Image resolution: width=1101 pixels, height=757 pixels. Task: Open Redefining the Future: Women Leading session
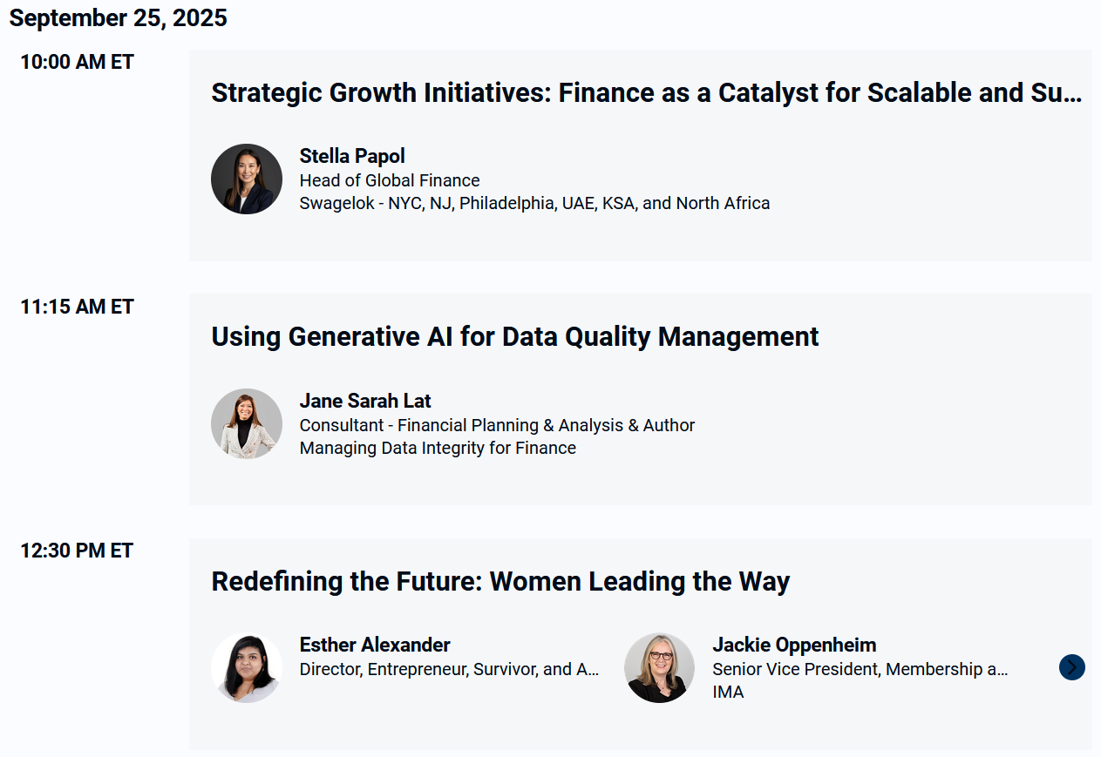tap(501, 581)
